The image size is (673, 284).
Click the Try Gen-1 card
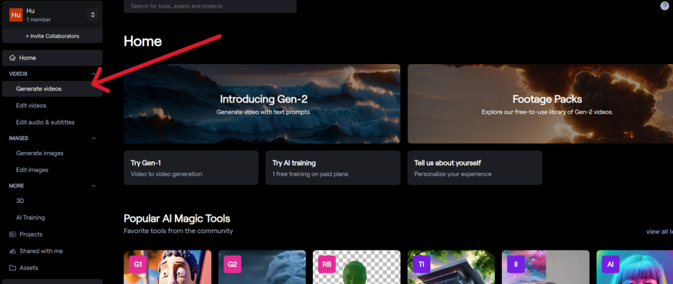[x=191, y=168]
